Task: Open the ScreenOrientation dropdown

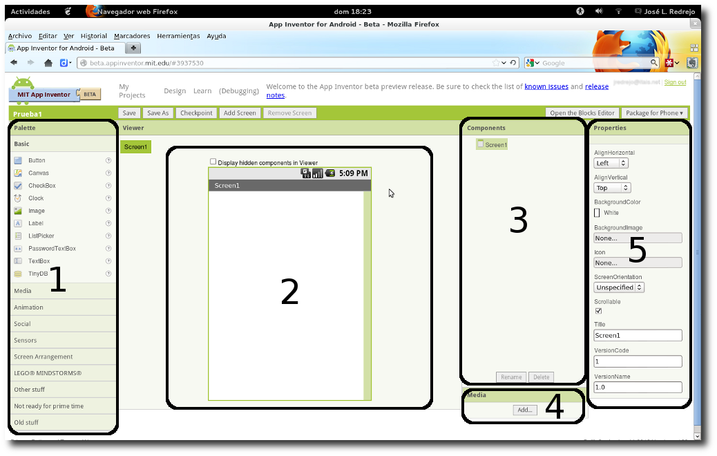Action: coord(619,287)
